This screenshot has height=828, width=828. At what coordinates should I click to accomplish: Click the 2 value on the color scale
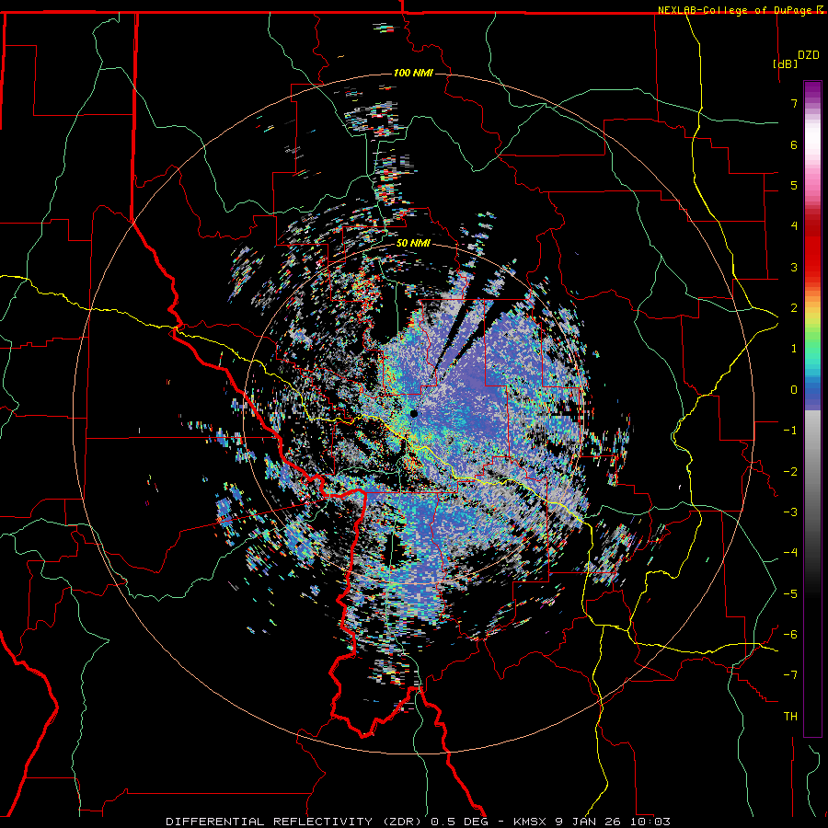point(794,308)
